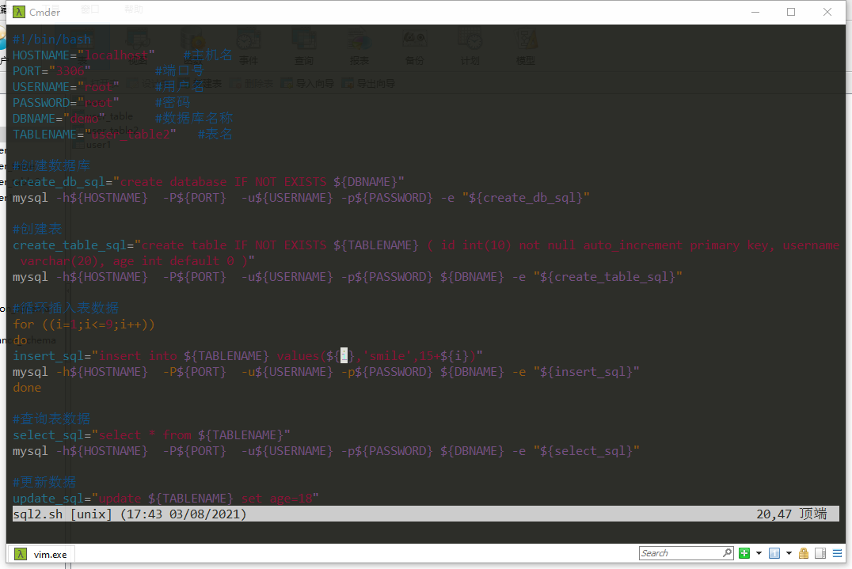852x569 pixels.
Task: Click the PASSWORD="root" line
Action: [66, 103]
